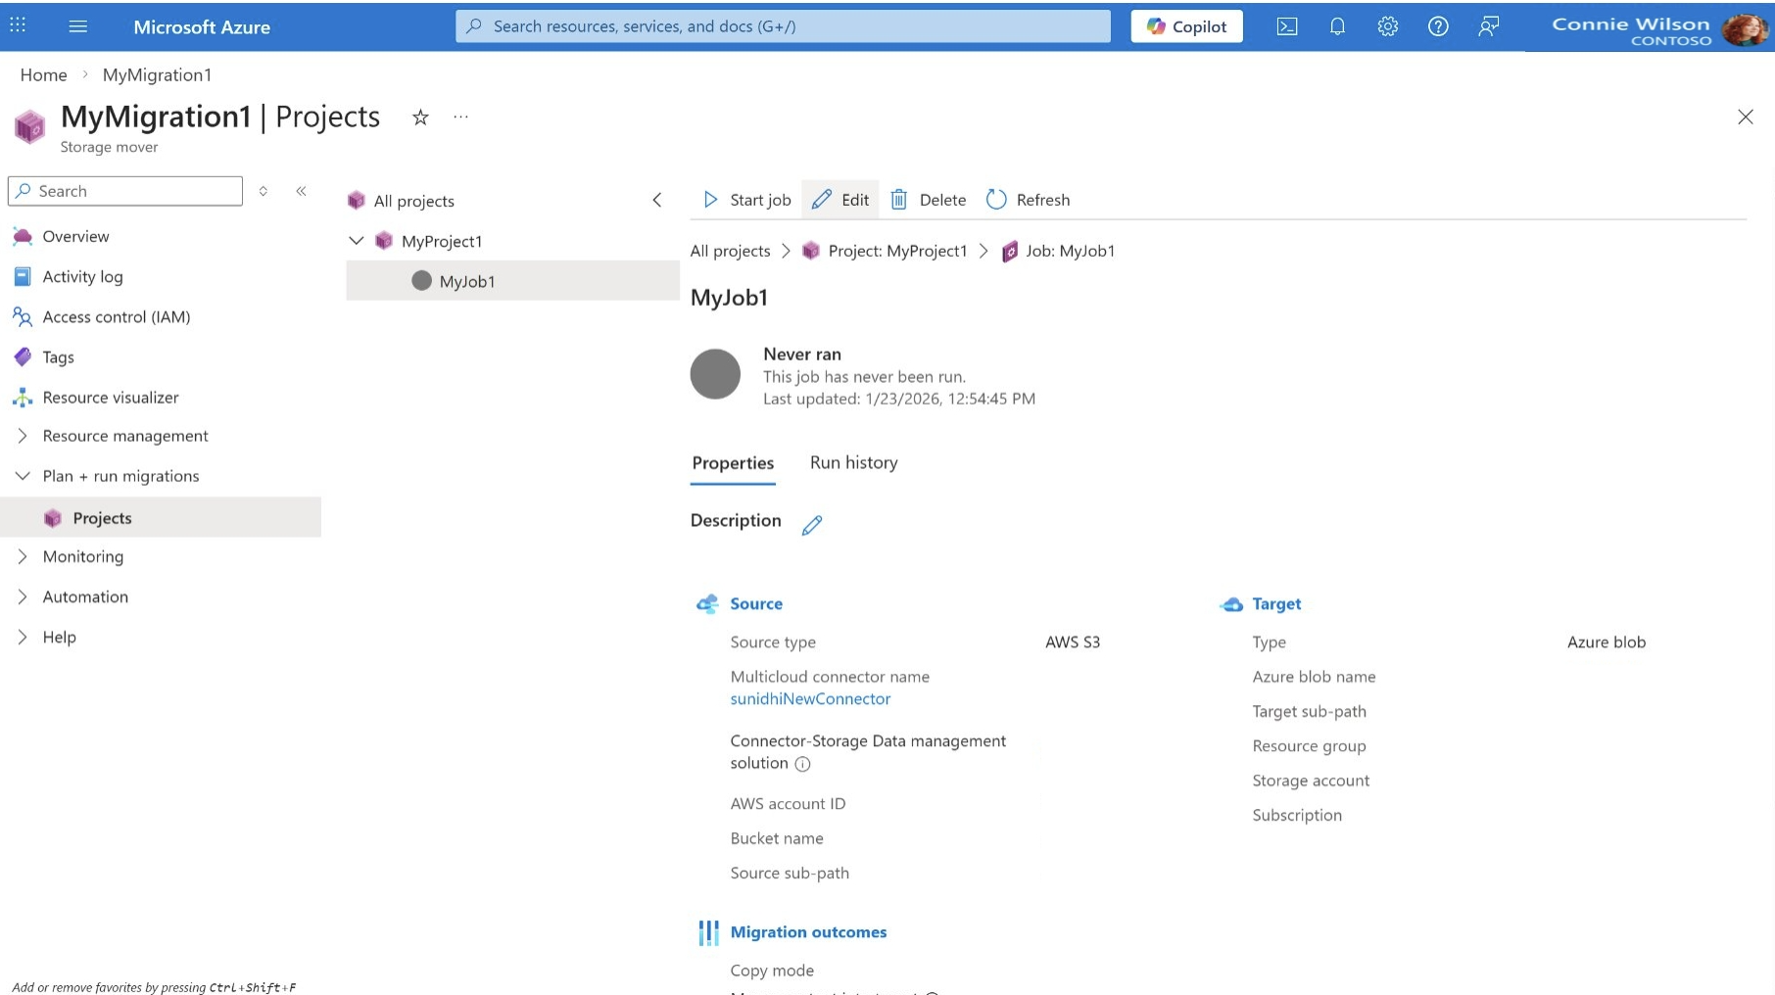Click the 'Azure blob' target type value

[1607, 641]
